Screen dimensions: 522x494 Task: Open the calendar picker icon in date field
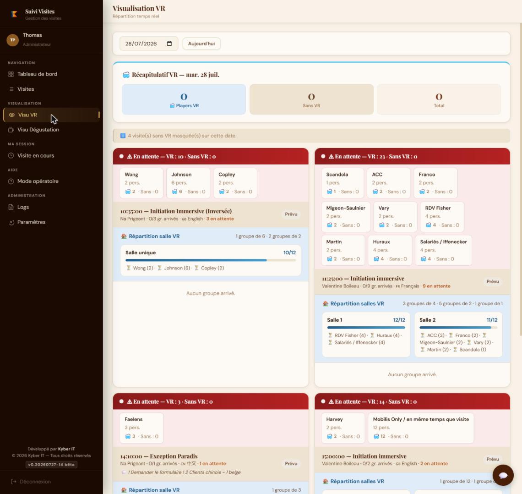[x=169, y=44]
